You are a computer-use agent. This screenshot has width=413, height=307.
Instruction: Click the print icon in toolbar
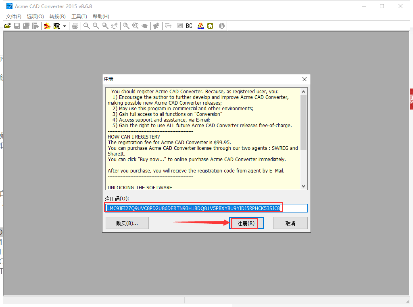75,26
